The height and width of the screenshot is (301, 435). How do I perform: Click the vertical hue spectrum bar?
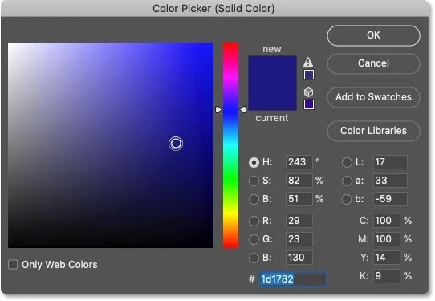click(x=231, y=145)
